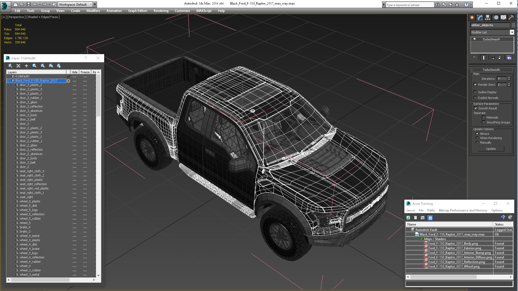Open the Hierarchy command panel tab
Screen dimensions: 518x291
point(488,18)
